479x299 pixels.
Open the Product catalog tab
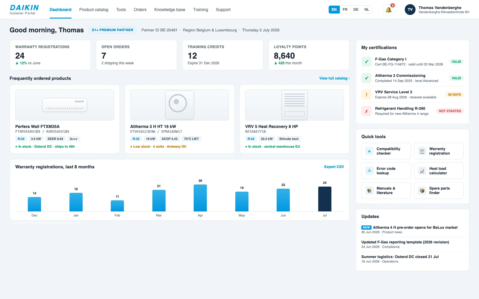click(94, 10)
